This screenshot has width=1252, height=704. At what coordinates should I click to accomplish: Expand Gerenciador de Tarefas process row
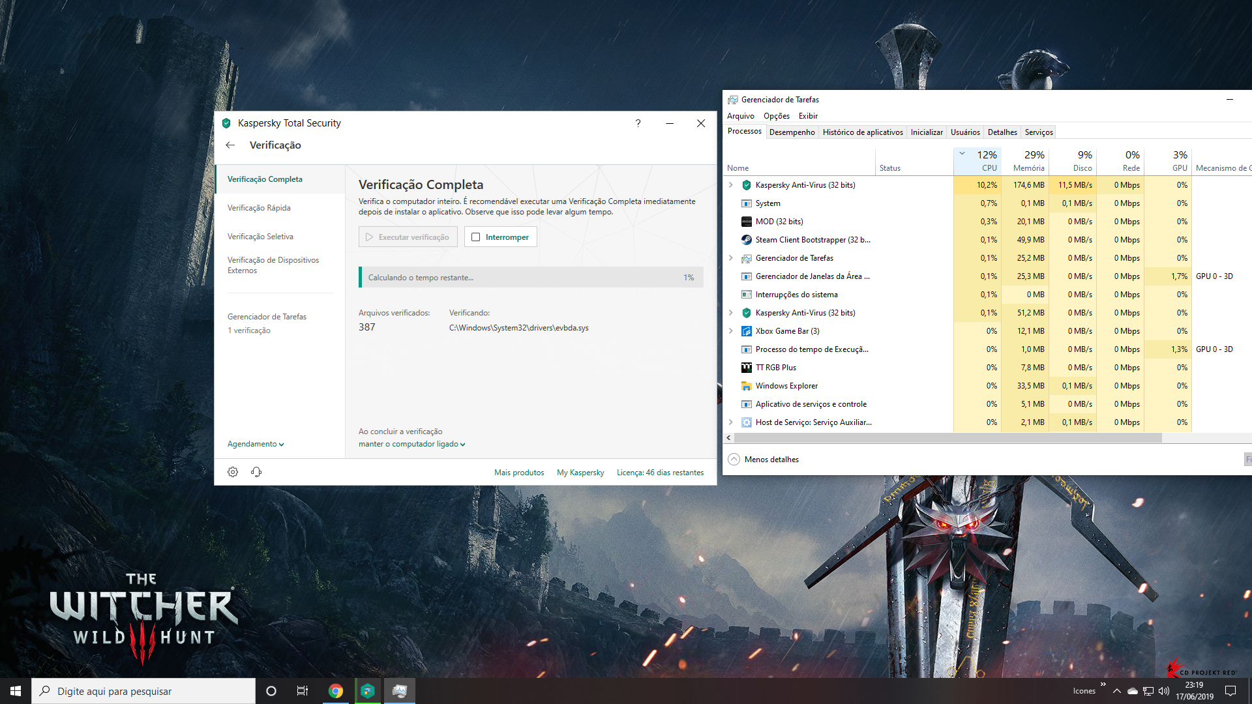click(x=731, y=258)
